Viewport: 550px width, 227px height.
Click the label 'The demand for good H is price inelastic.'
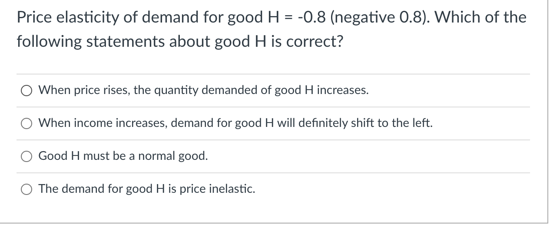[x=147, y=189]
